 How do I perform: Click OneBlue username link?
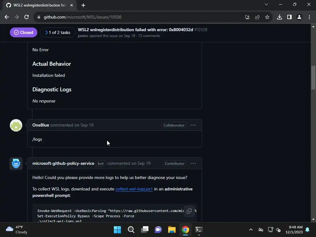41,125
